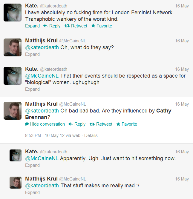Open the Details link beside the timestamp
The width and height of the screenshot is (193, 199).
[91, 135]
